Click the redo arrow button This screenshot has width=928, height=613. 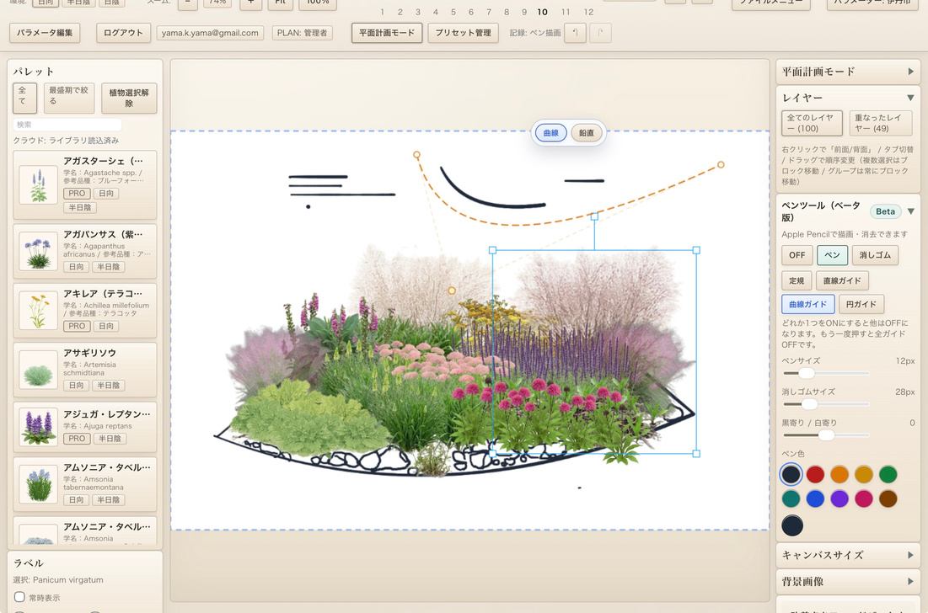(x=600, y=33)
